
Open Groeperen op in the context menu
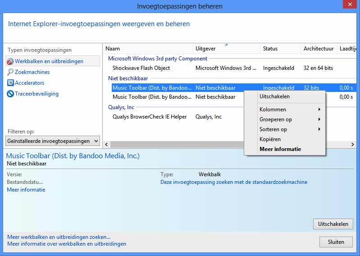[x=285, y=119]
